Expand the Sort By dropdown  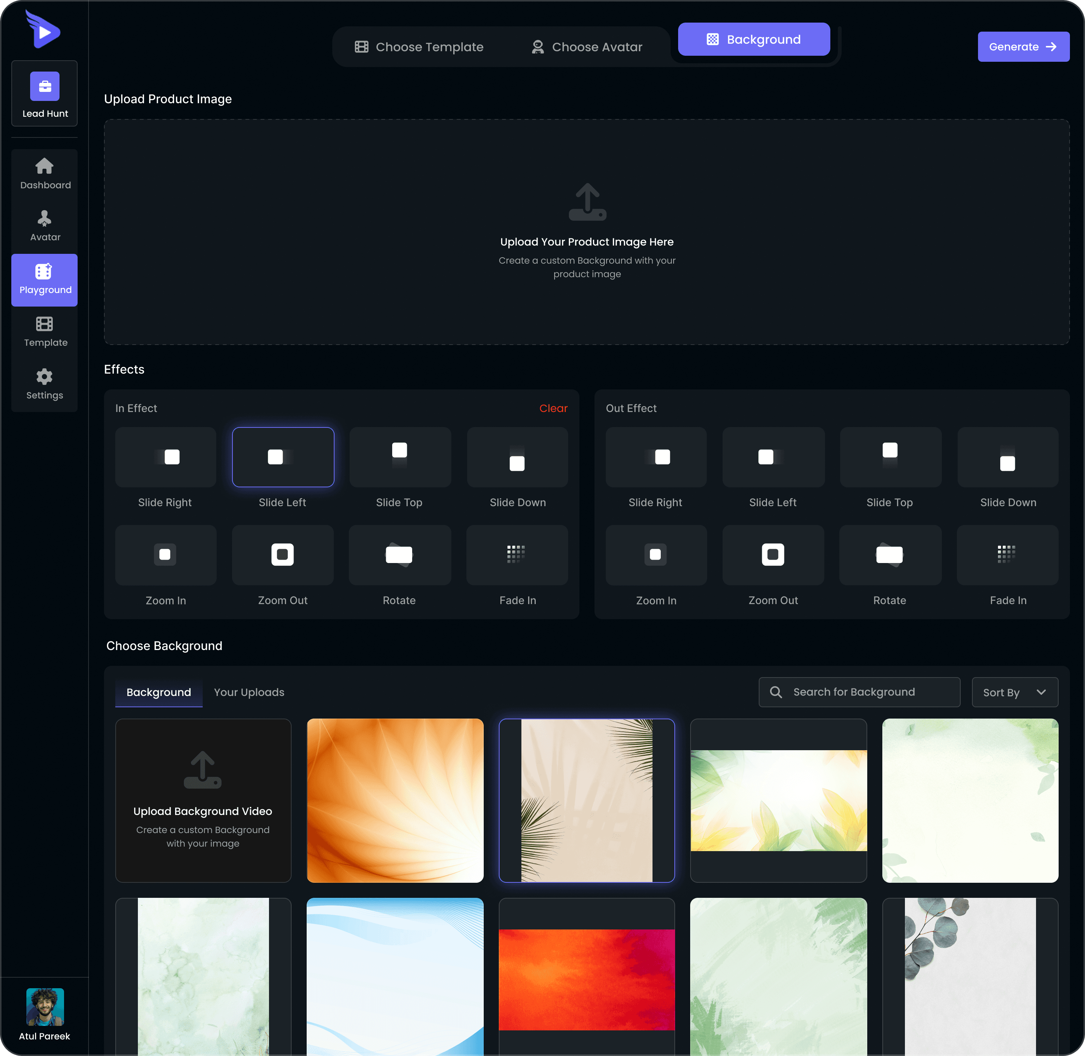1014,692
